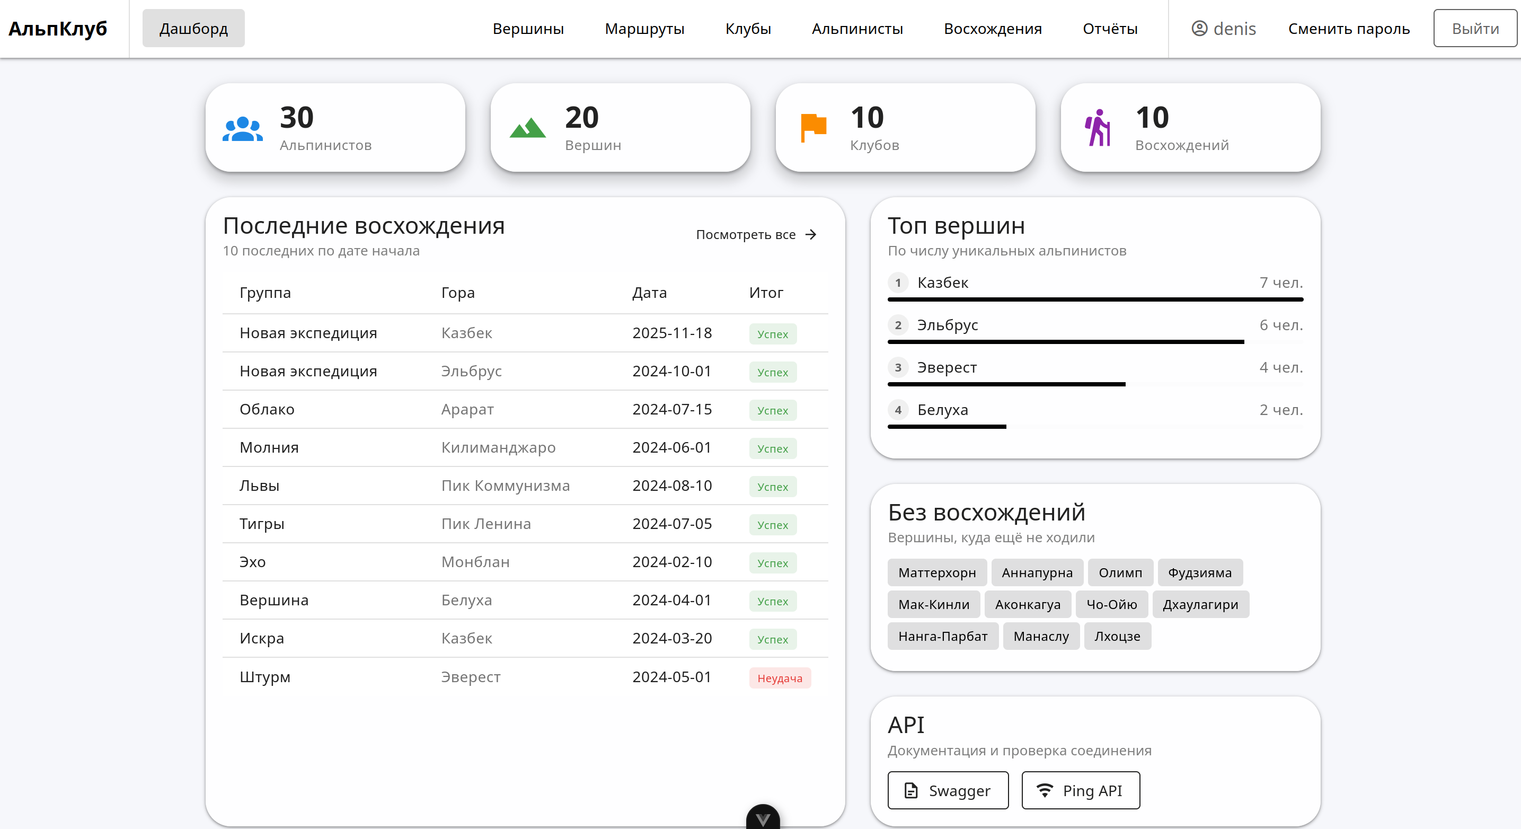Viewport: 1521px width, 829px height.
Task: Click the user account icon near denis
Action: 1199,28
